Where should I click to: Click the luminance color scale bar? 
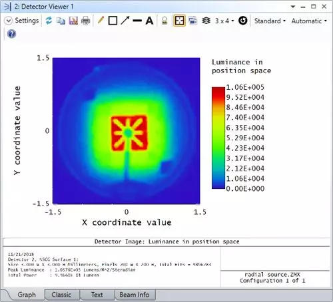click(218, 138)
